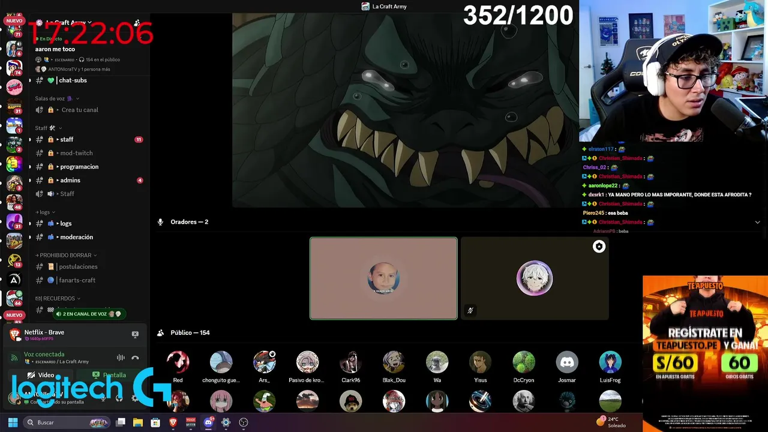Image resolution: width=768 pixels, height=432 pixels.
Task: Click the 2 EN CANAL DE VOZ pill
Action: tap(88, 314)
